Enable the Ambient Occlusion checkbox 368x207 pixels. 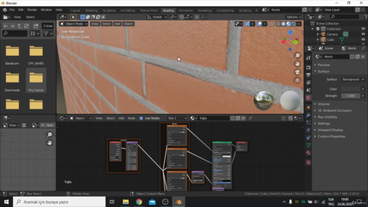[320, 110]
